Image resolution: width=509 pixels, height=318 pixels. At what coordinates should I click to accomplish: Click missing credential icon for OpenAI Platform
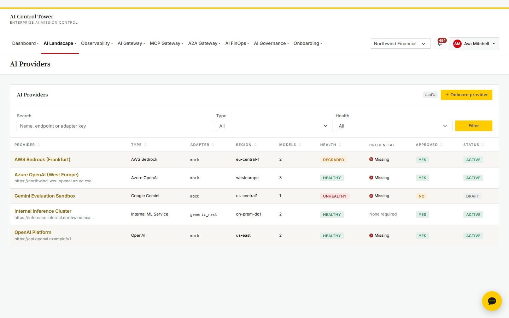click(x=371, y=235)
